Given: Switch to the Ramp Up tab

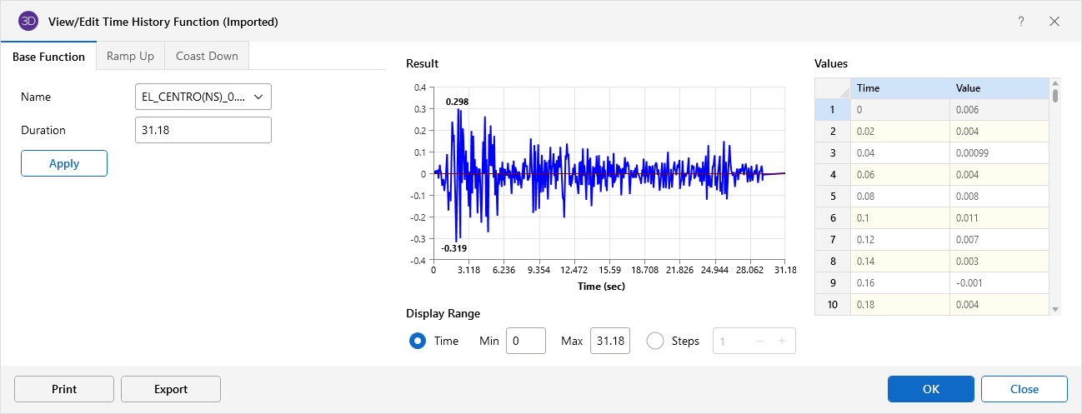Looking at the screenshot, I should pyautogui.click(x=130, y=57).
